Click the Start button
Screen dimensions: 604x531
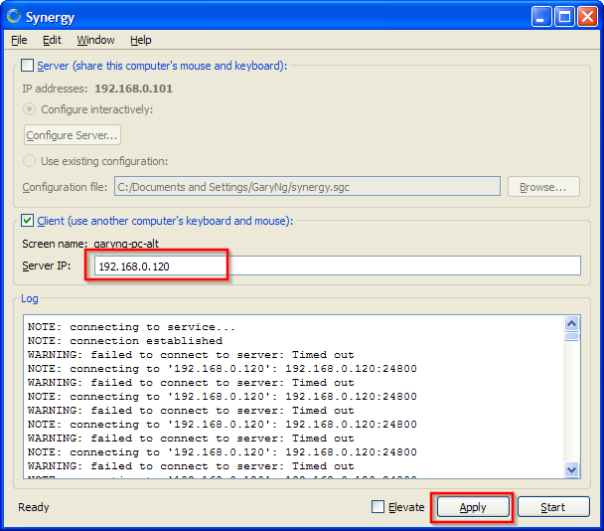point(553,507)
